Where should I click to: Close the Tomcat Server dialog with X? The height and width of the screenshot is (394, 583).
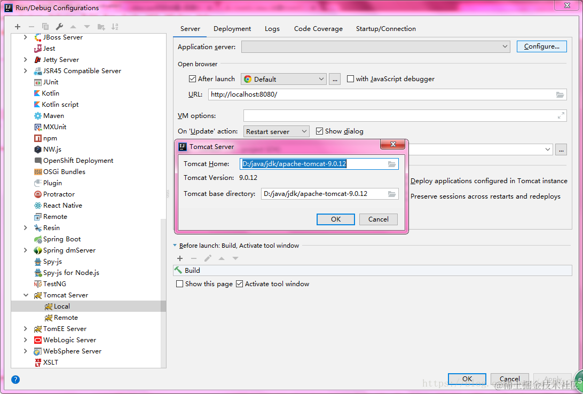coord(393,144)
